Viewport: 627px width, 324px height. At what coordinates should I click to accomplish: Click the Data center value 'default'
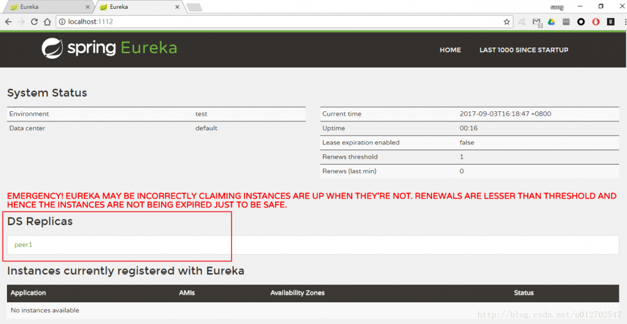(206, 128)
